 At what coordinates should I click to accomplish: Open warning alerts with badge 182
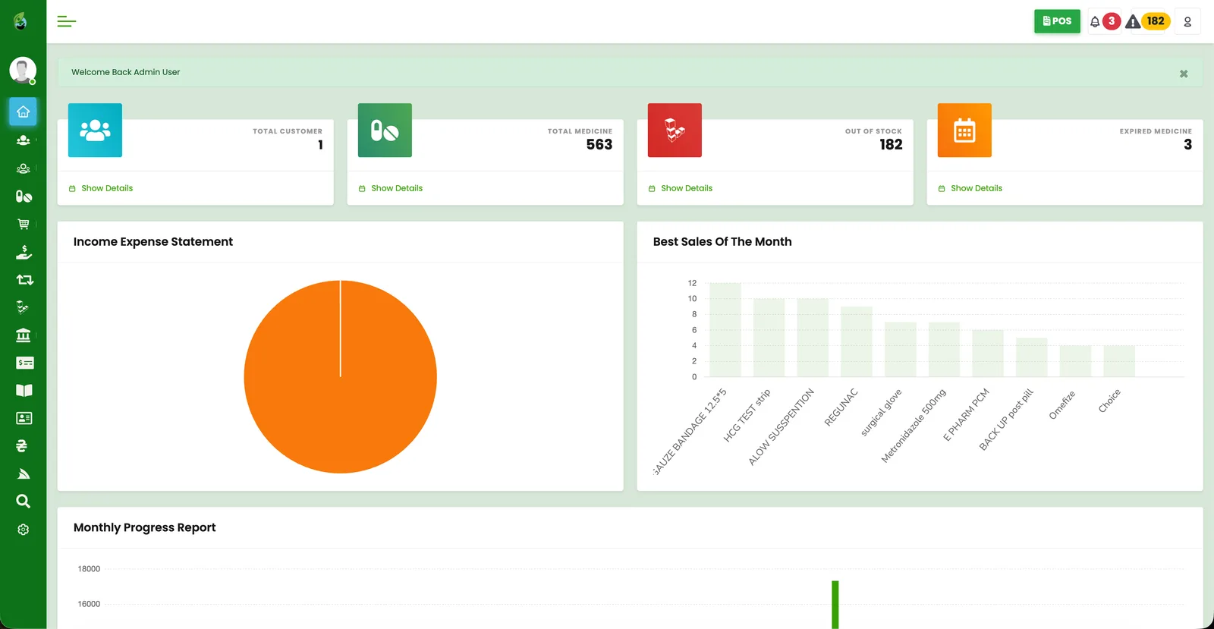pyautogui.click(x=1148, y=21)
